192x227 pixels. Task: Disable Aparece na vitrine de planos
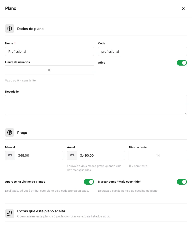click(89, 182)
